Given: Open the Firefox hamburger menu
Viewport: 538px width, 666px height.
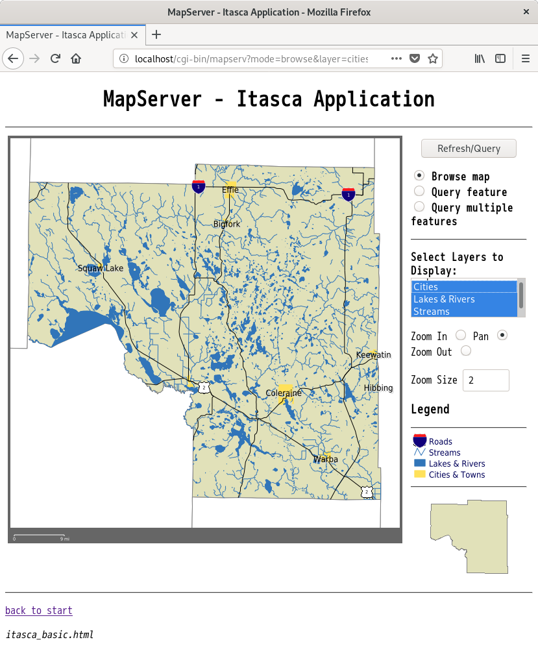Looking at the screenshot, I should pyautogui.click(x=526, y=58).
